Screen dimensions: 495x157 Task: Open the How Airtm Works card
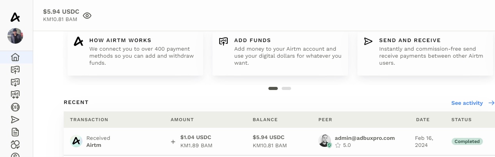pyautogui.click(x=135, y=53)
